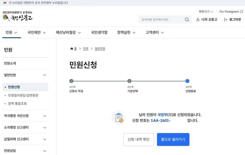Click the 신청 내역 확인 button
This screenshot has height=155, width=245.
(x=138, y=139)
